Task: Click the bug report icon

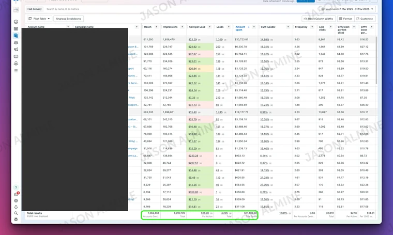Action: (x=16, y=219)
